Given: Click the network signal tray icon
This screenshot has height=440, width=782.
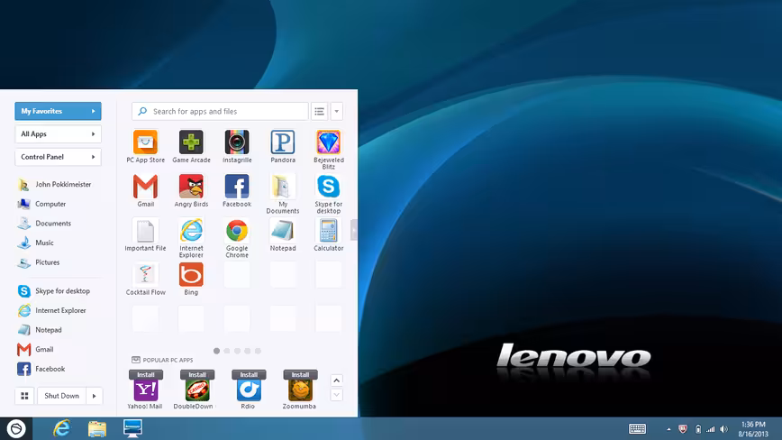Looking at the screenshot, I should click(x=711, y=429).
